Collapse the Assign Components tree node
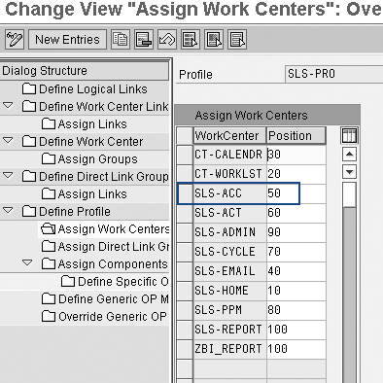 [x=27, y=262]
